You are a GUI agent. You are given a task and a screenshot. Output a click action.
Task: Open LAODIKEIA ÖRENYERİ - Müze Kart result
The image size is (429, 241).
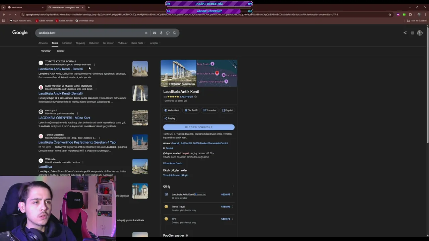click(64, 118)
